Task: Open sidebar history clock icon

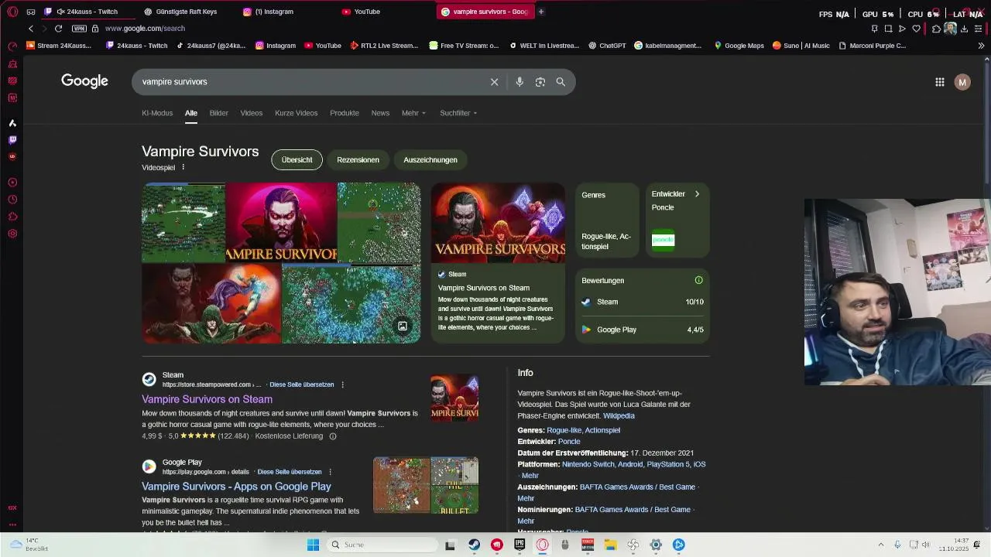Action: [x=12, y=200]
